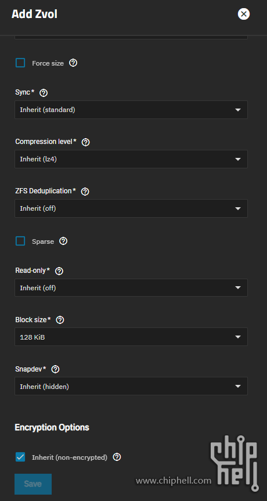Change Block size from 128 KiB dropdown
Image resolution: width=267 pixels, height=501 pixels.
click(131, 337)
